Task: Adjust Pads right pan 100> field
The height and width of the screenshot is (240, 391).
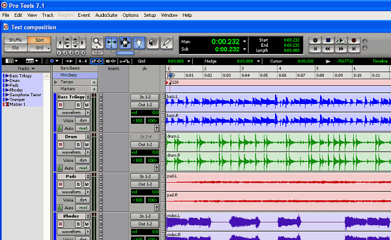Action: tap(152, 200)
